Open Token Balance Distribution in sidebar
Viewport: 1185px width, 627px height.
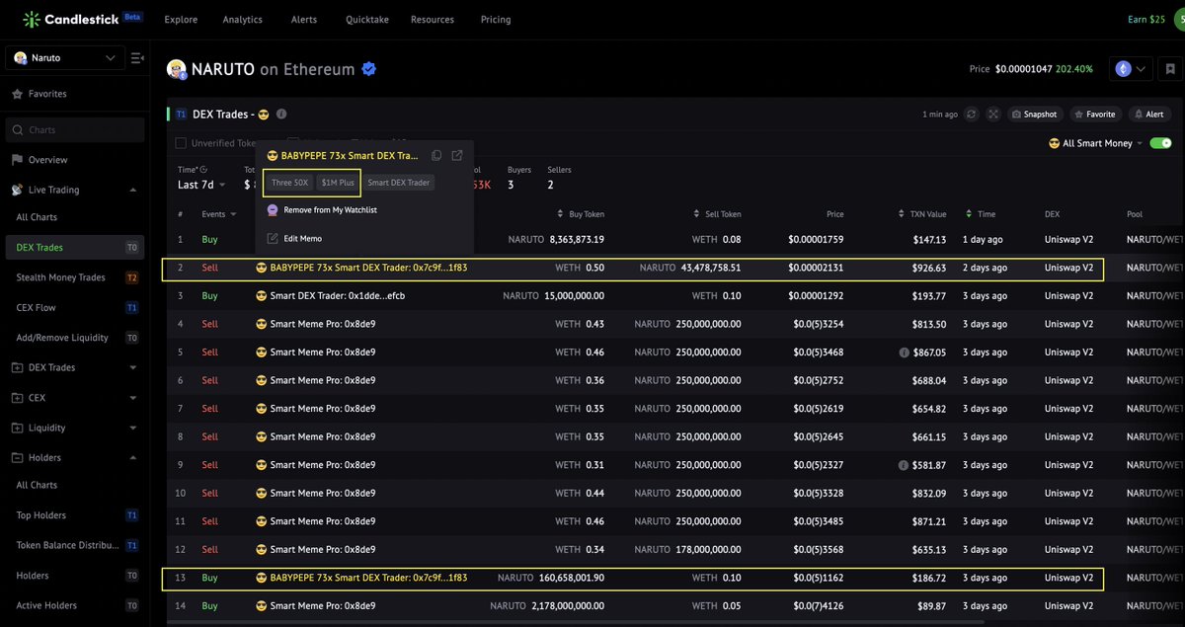67,545
